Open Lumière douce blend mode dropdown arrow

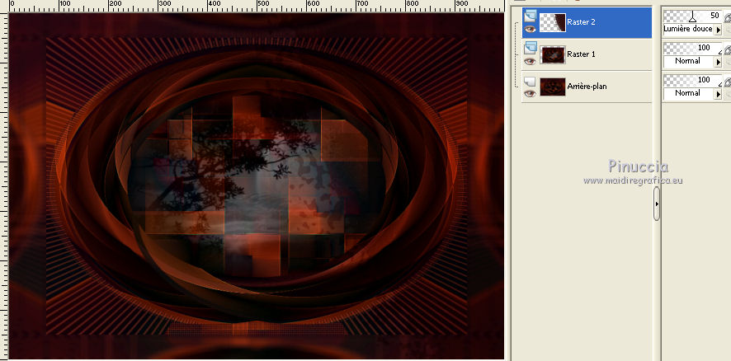718,30
